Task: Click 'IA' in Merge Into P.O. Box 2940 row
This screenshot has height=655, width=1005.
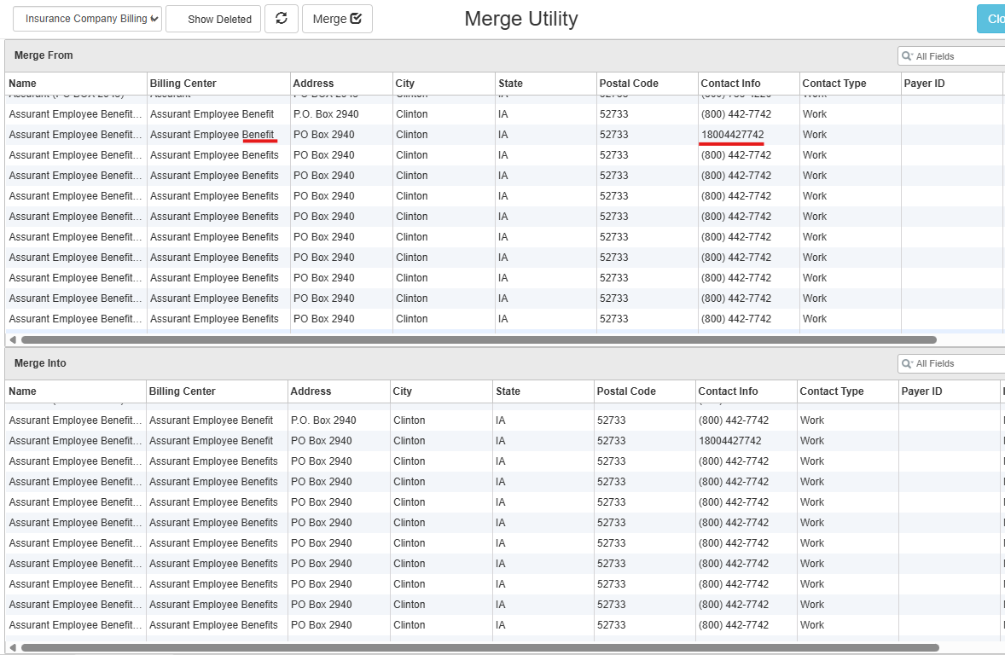Action: 500,420
